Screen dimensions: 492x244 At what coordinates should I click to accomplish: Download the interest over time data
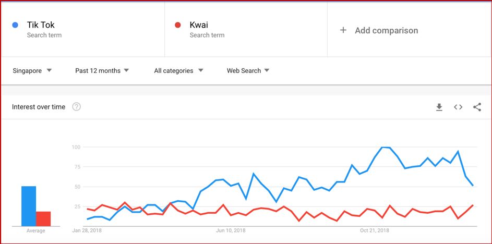click(439, 107)
